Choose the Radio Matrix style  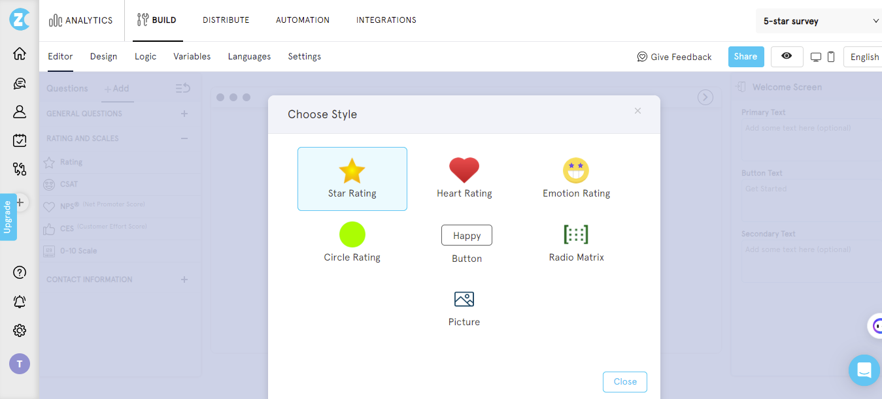click(576, 242)
